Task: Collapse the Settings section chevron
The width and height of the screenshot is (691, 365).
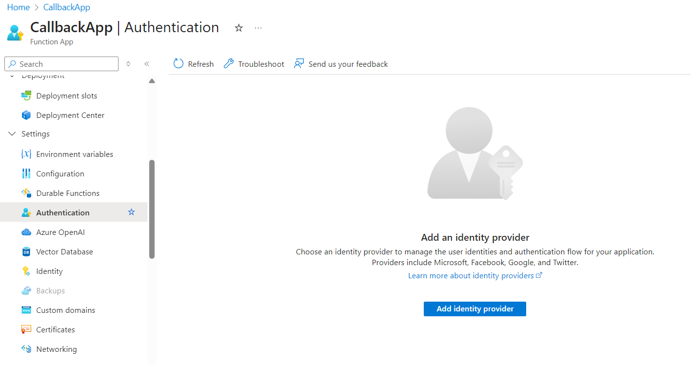Action: [12, 134]
